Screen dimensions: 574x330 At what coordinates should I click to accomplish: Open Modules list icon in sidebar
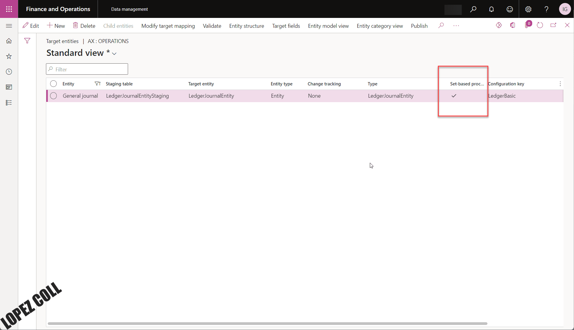(x=9, y=103)
